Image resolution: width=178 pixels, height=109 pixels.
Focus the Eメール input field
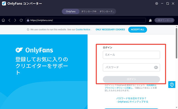(131, 55)
